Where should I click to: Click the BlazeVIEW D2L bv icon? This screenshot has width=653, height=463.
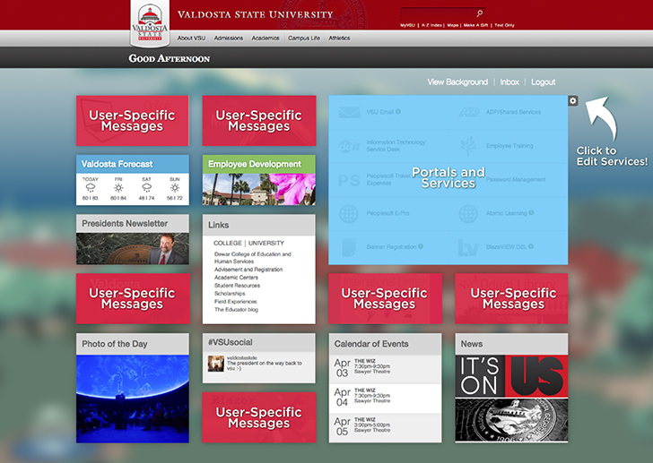pos(468,247)
